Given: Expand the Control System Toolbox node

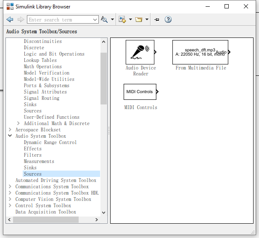Looking at the screenshot, I should [x=10, y=206].
